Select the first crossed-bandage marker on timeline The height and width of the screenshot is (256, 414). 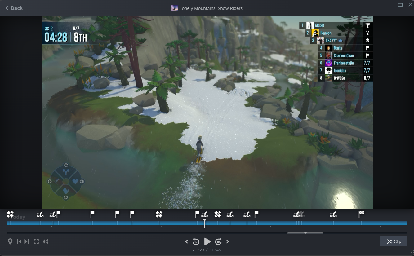(x=10, y=214)
